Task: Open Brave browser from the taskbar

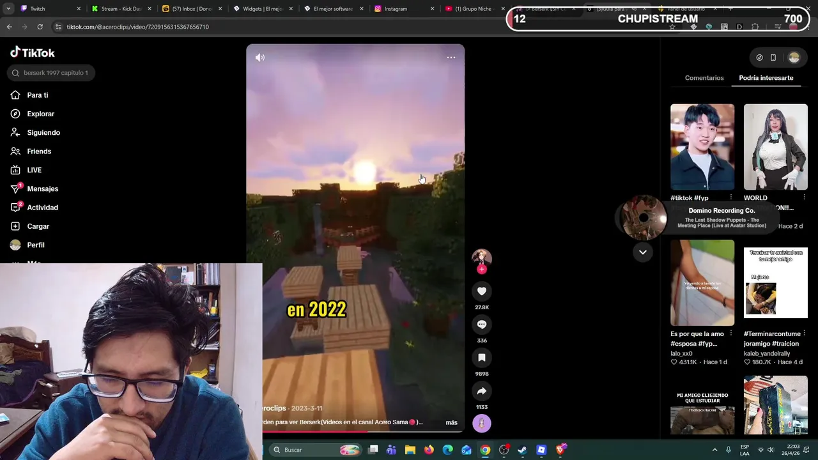Action: tap(560, 450)
